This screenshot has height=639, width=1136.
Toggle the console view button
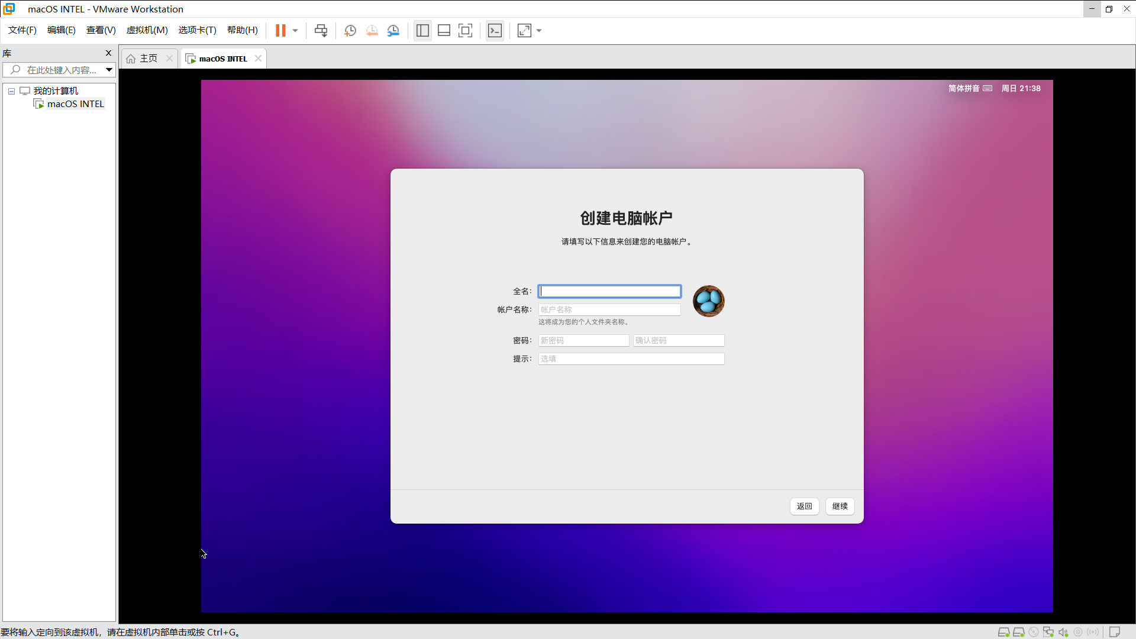(495, 30)
